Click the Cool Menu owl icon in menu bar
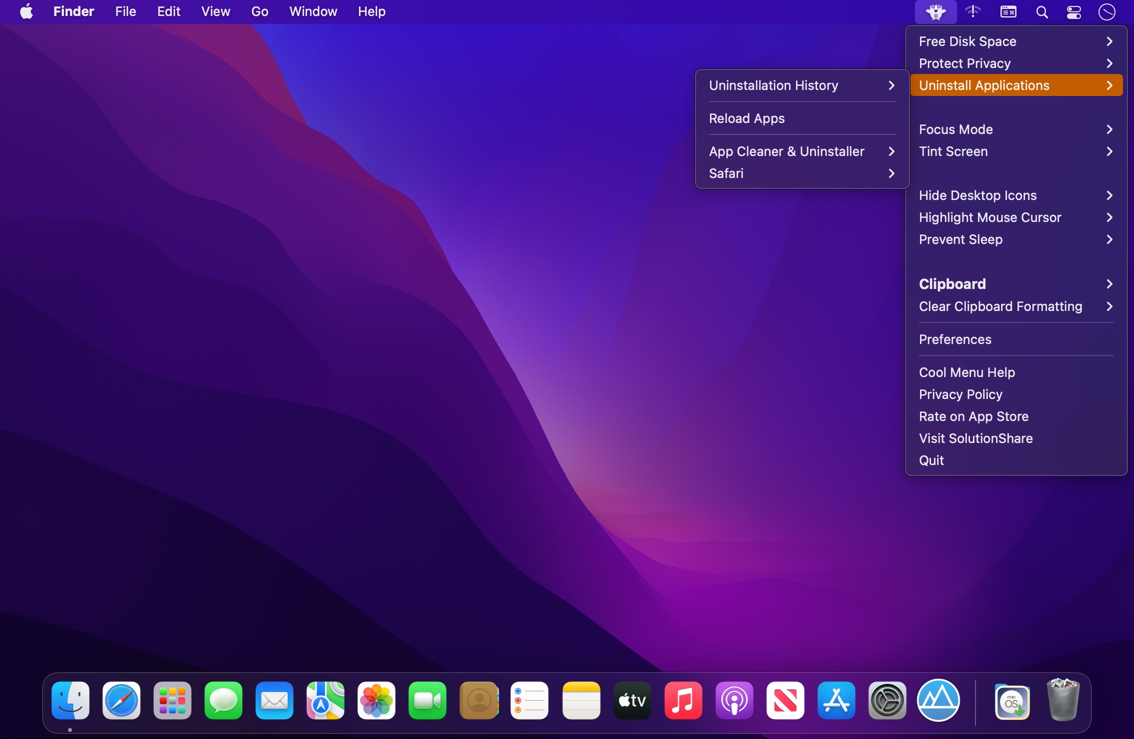Image resolution: width=1134 pixels, height=739 pixels. click(935, 11)
